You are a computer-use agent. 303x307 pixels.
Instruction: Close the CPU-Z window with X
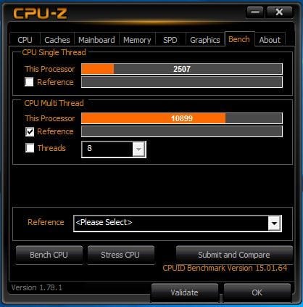(279, 12)
